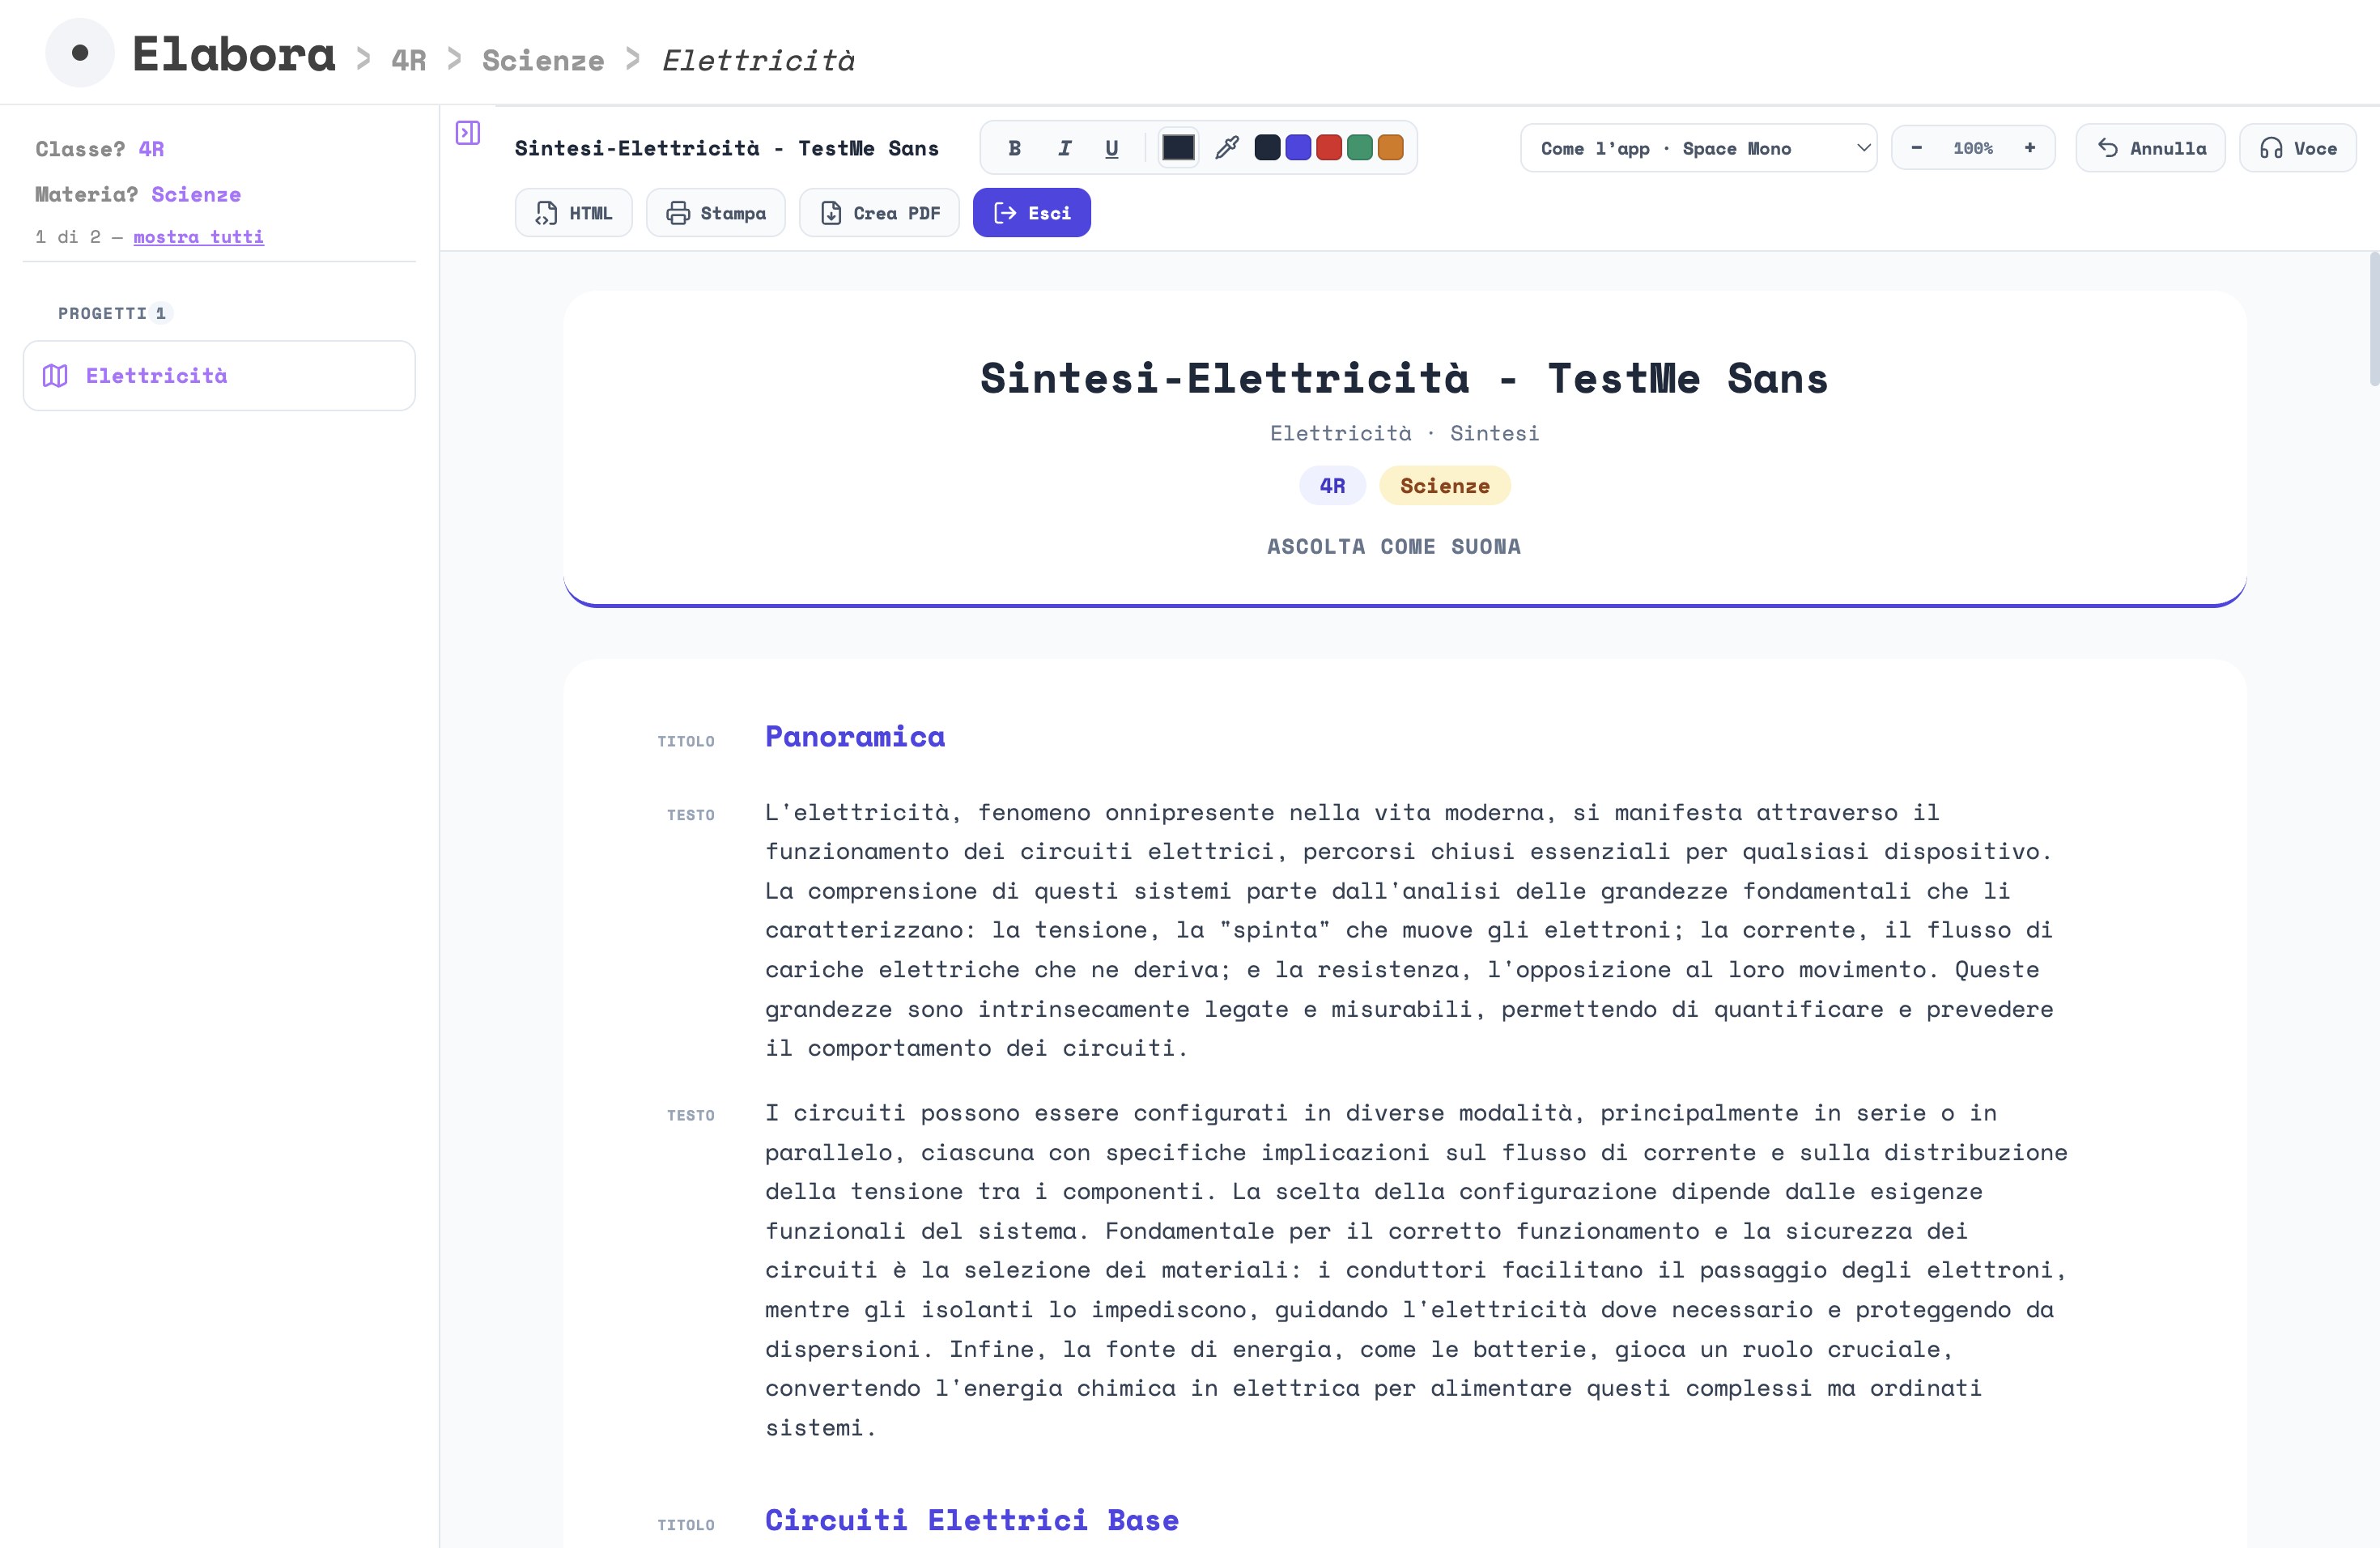Screen dimensions: 2380x1548
Task: Choose the dark navy color swatch
Action: tap(1267, 148)
